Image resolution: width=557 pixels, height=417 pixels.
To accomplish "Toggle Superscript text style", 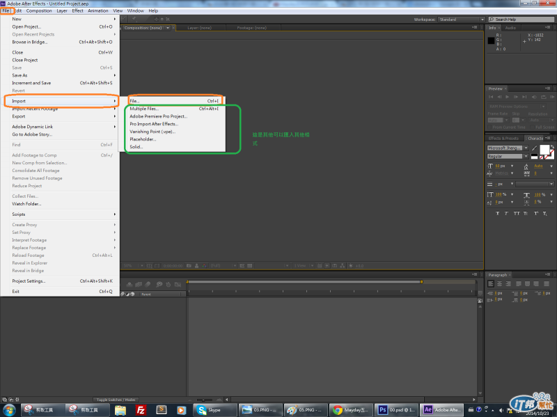I will pyautogui.click(x=536, y=214).
